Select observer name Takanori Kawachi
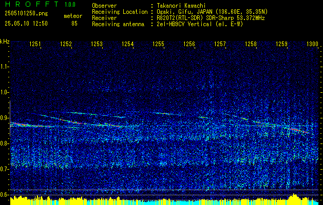 [x=181, y=6]
